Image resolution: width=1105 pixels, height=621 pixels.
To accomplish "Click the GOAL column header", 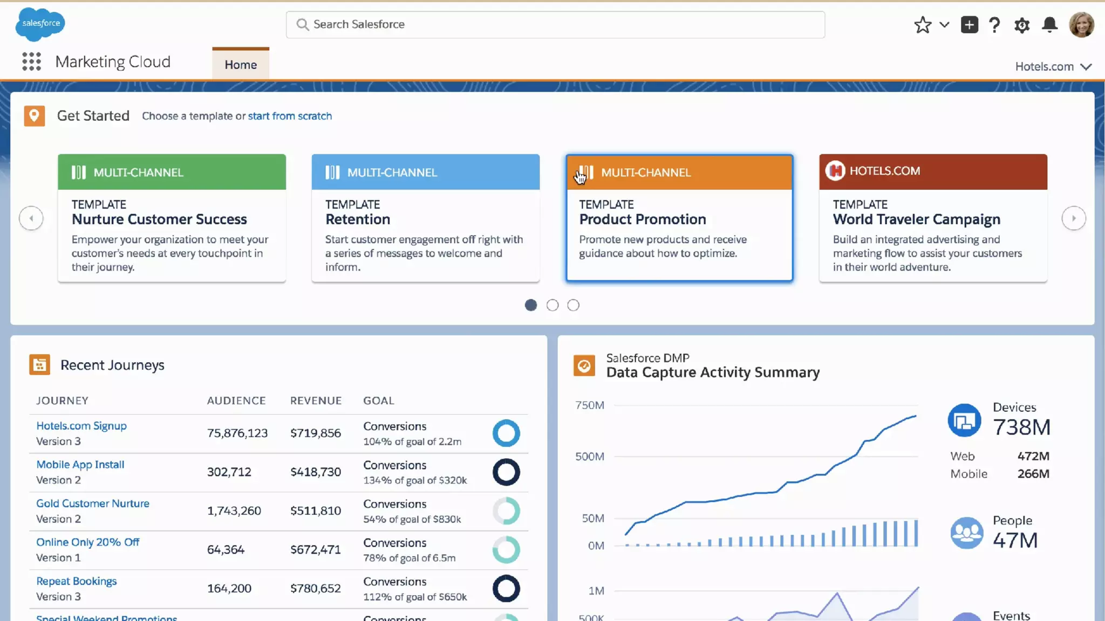I will coord(378,401).
